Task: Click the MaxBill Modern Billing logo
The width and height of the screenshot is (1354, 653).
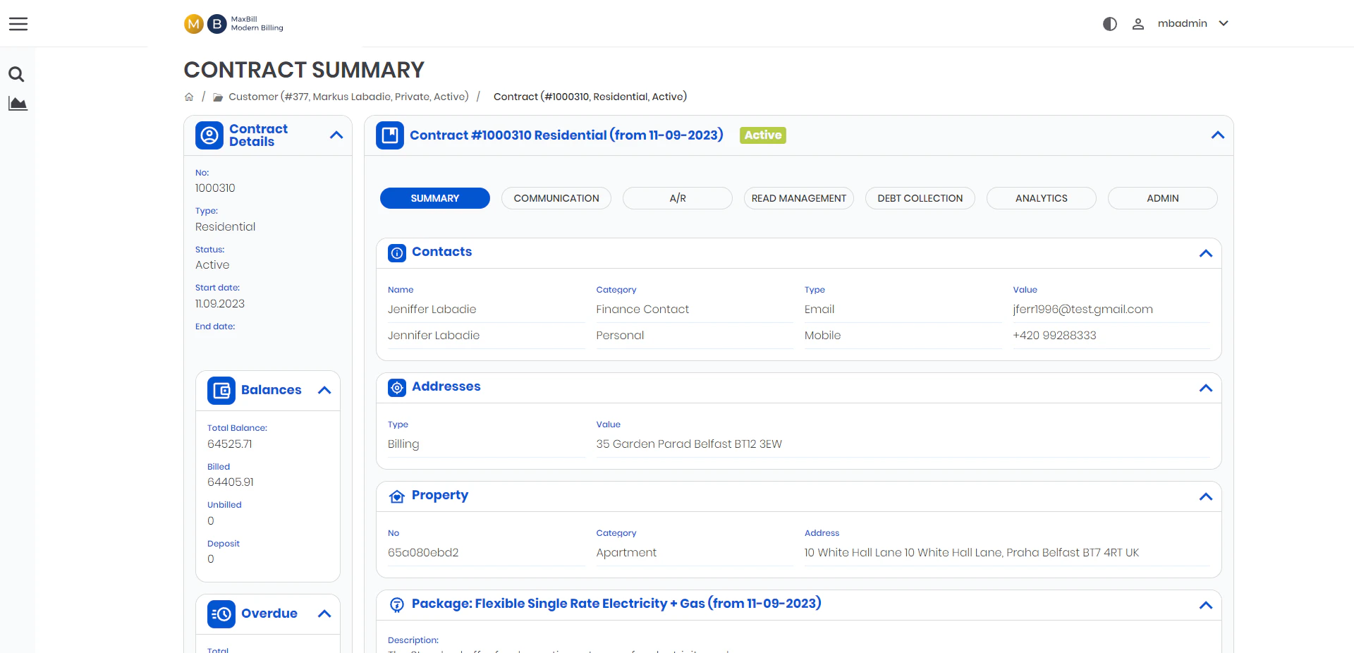Action: point(233,24)
